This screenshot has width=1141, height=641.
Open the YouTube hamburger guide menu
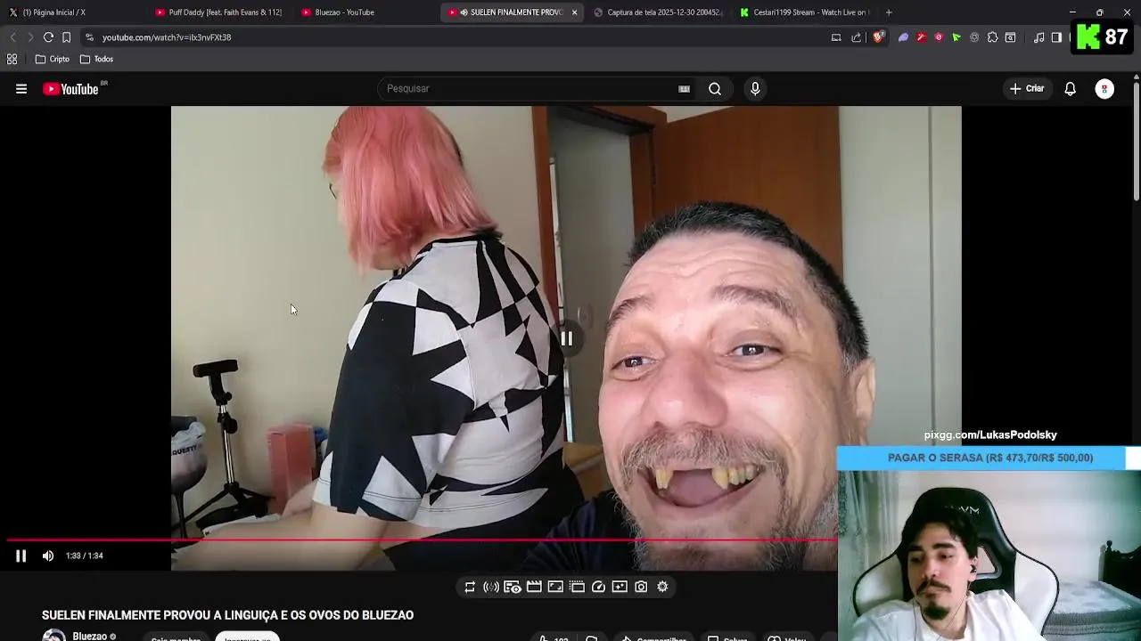[x=21, y=89]
